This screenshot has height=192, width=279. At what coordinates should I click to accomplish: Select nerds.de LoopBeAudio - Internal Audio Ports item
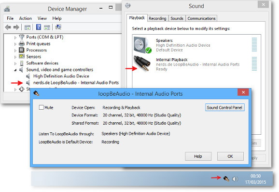[x=76, y=83]
